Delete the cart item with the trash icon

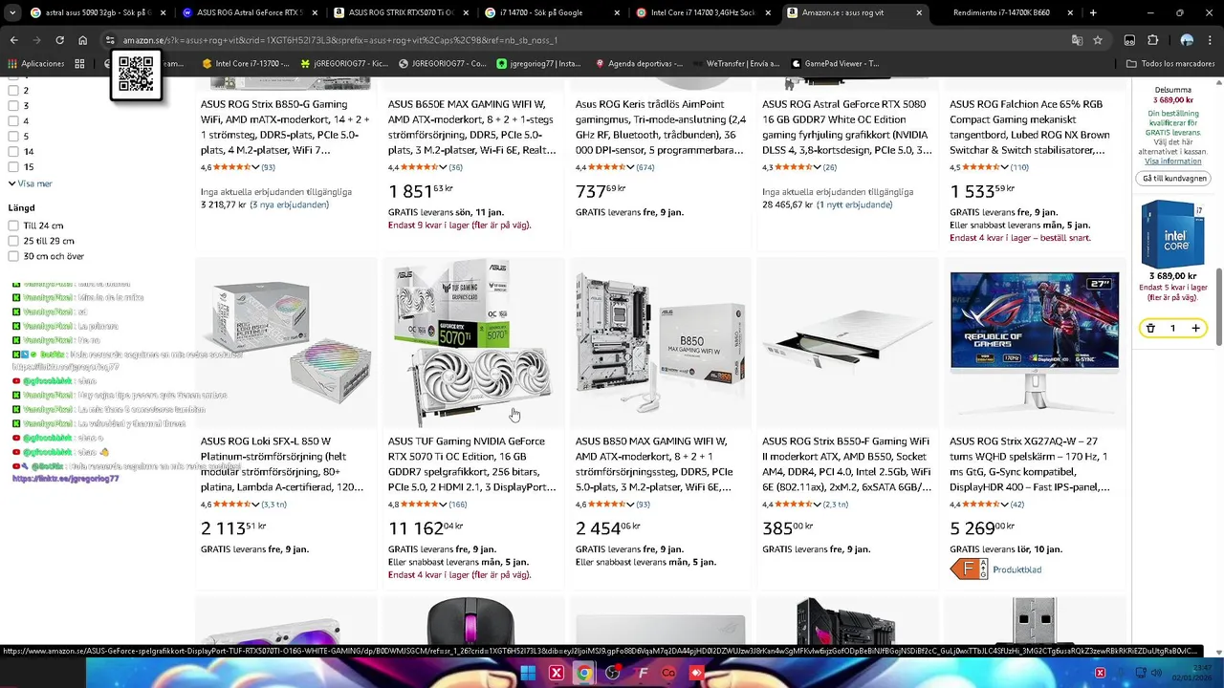(1150, 329)
